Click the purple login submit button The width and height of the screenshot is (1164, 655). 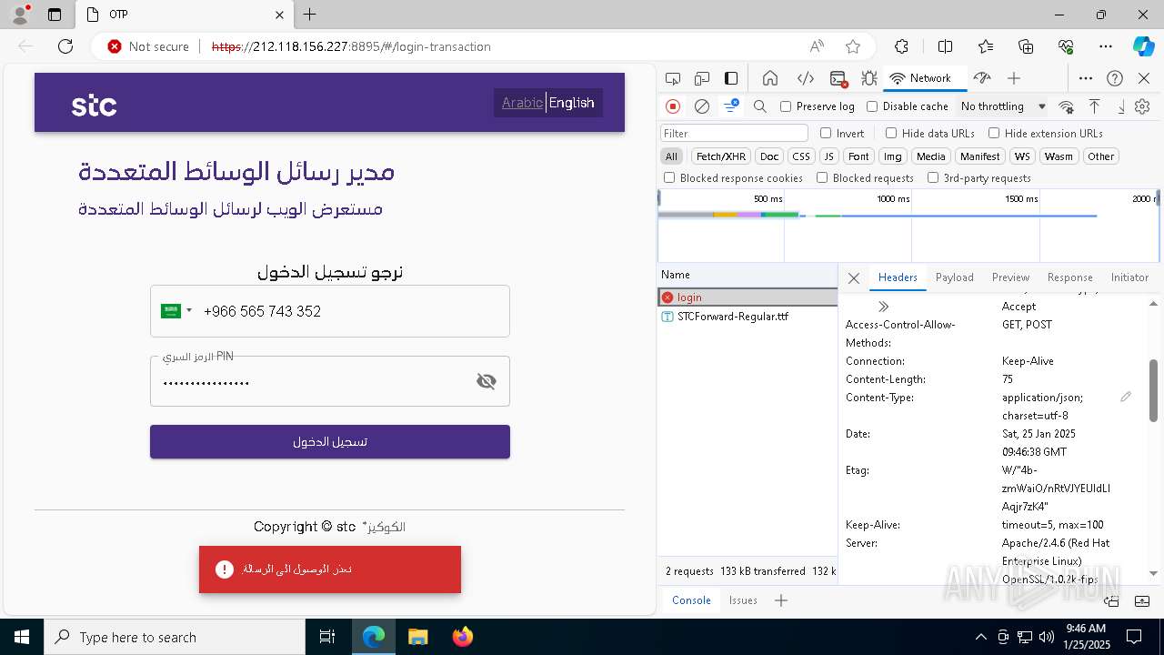(x=330, y=442)
